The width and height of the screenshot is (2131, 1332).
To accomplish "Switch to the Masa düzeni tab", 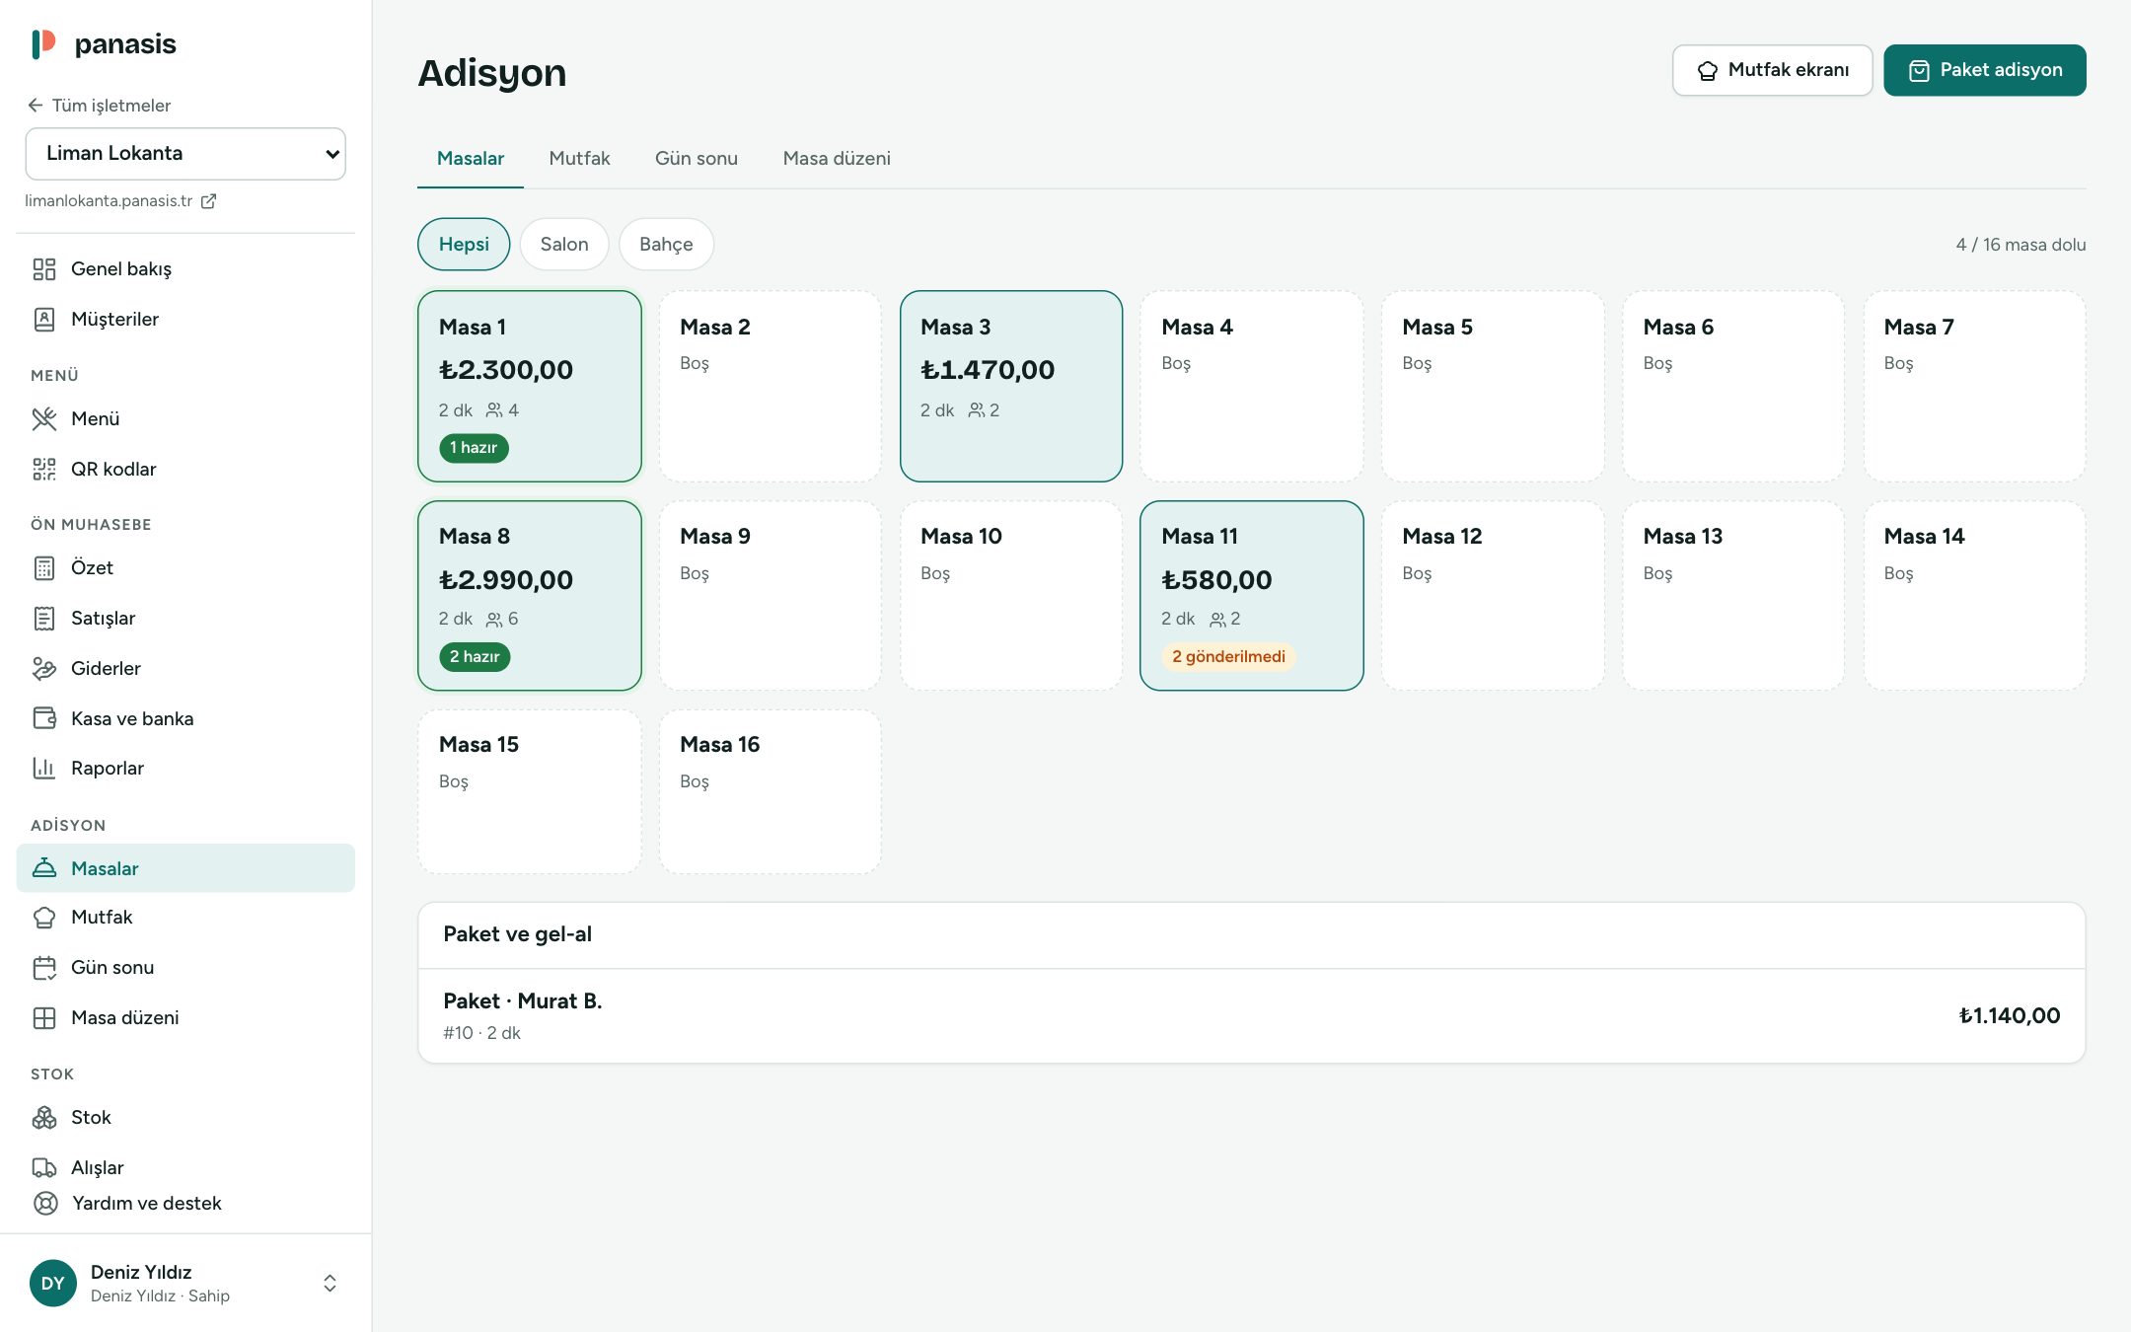I will [837, 159].
